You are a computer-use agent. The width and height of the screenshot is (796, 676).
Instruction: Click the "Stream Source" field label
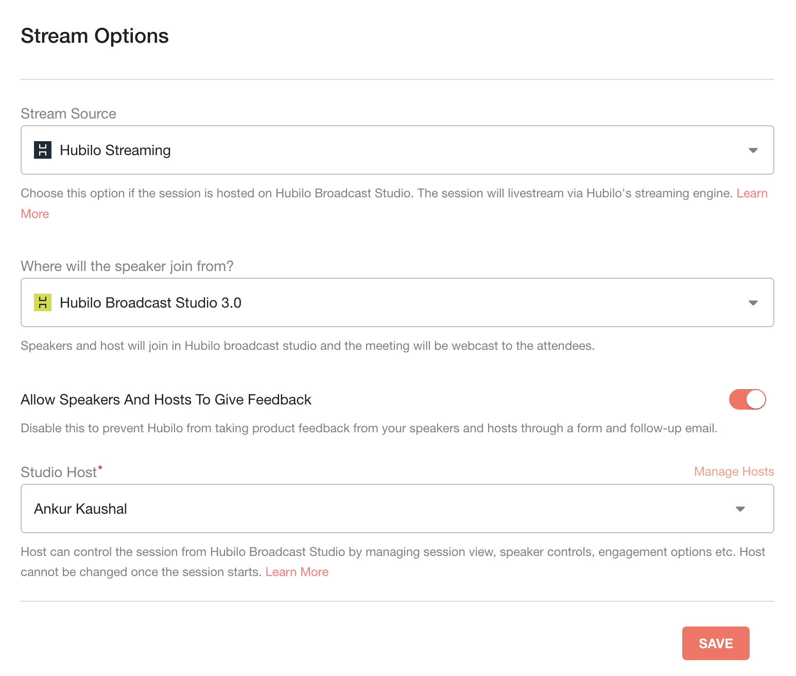68,114
